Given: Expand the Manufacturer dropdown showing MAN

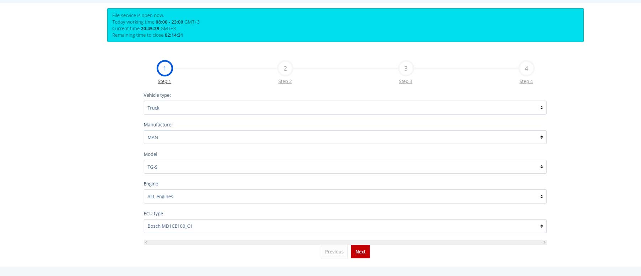Looking at the screenshot, I should pyautogui.click(x=345, y=137).
